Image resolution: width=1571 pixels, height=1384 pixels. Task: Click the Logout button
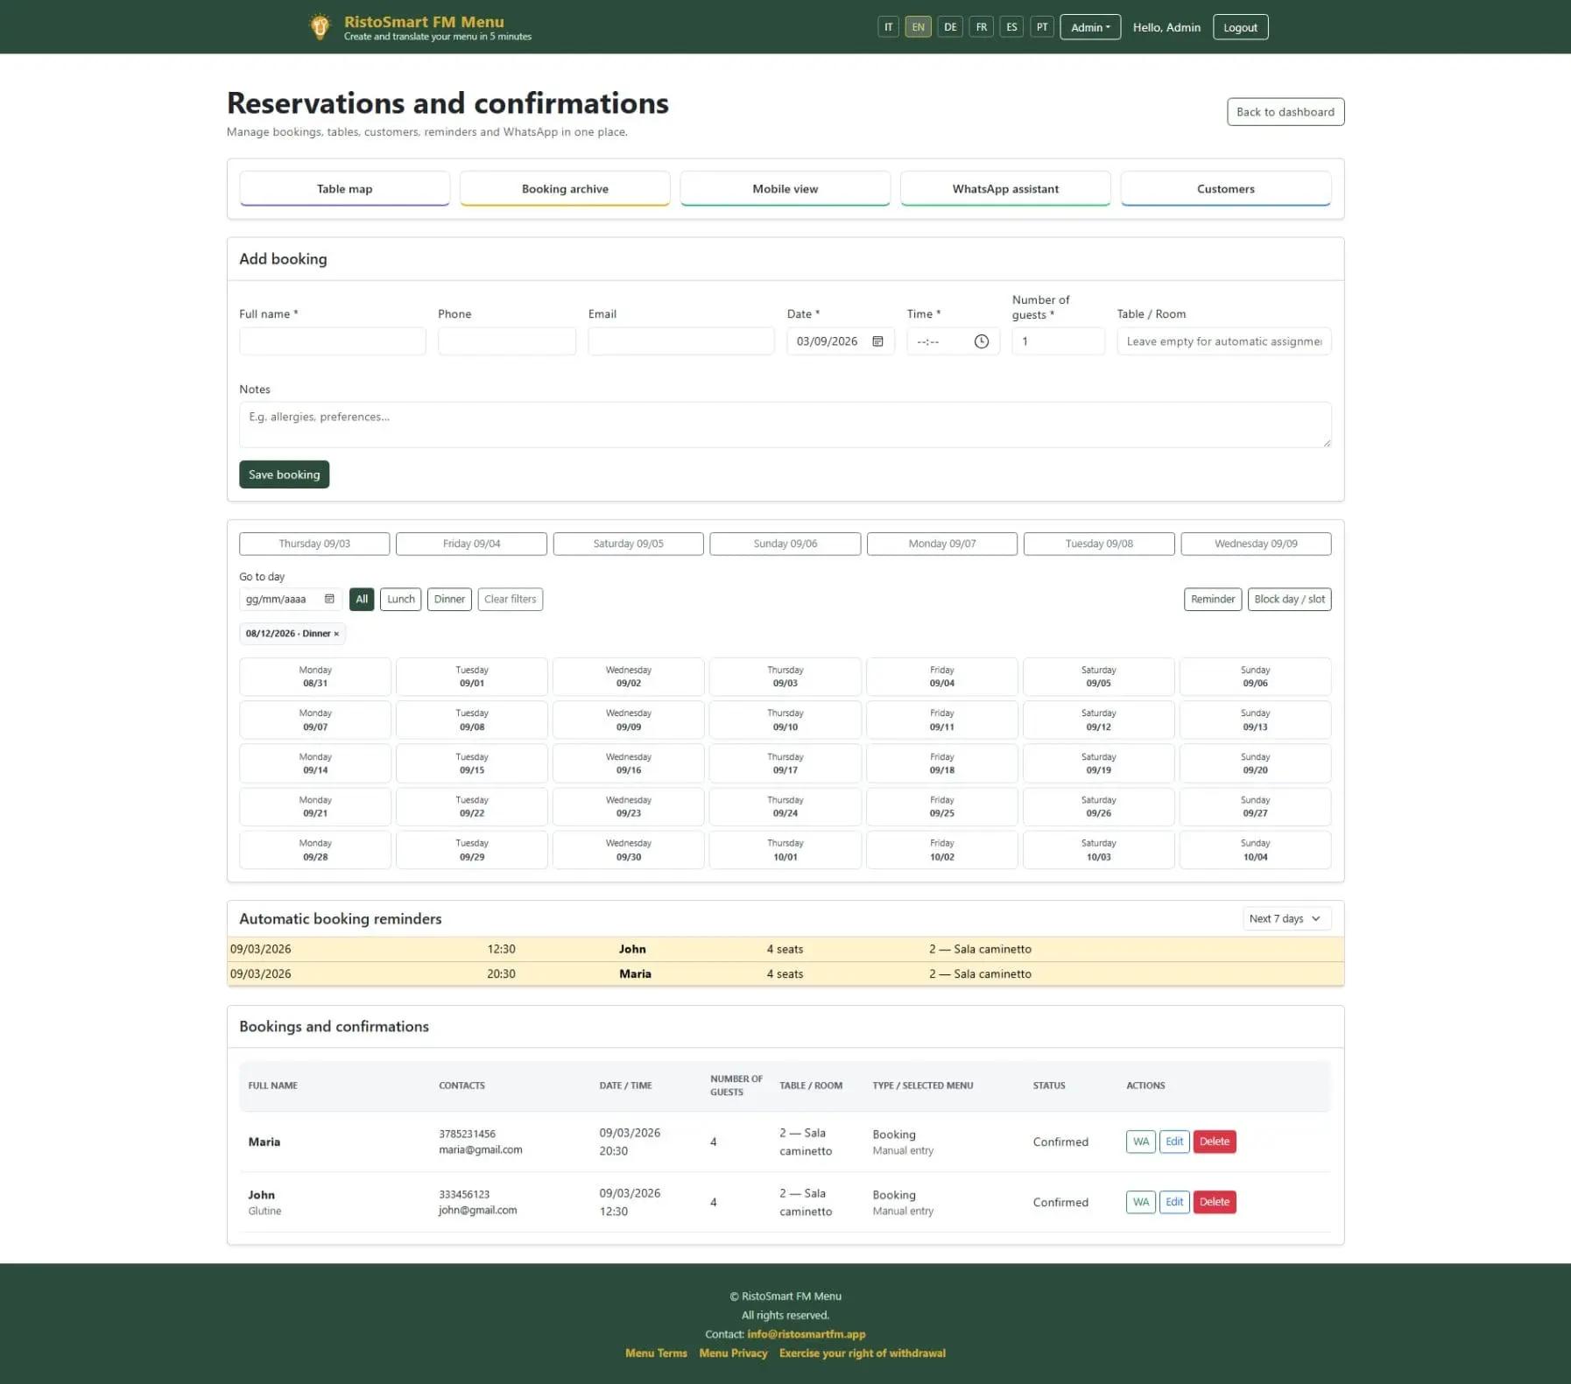pos(1240,27)
